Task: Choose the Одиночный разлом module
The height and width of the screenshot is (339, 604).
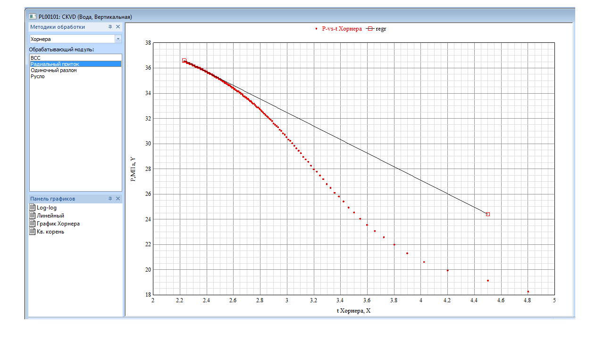Action: coord(53,70)
